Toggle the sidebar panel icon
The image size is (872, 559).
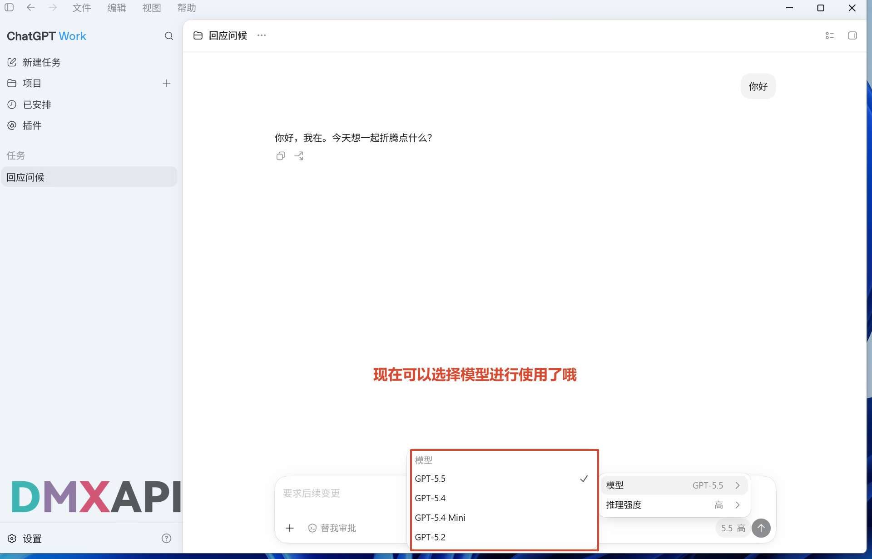[9, 8]
